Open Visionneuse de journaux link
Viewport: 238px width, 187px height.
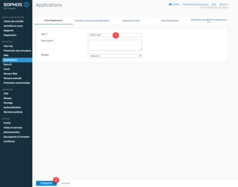tap(195, 4)
